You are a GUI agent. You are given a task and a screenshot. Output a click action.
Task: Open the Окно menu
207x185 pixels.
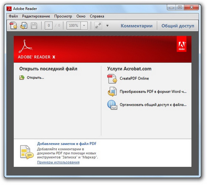(81, 16)
